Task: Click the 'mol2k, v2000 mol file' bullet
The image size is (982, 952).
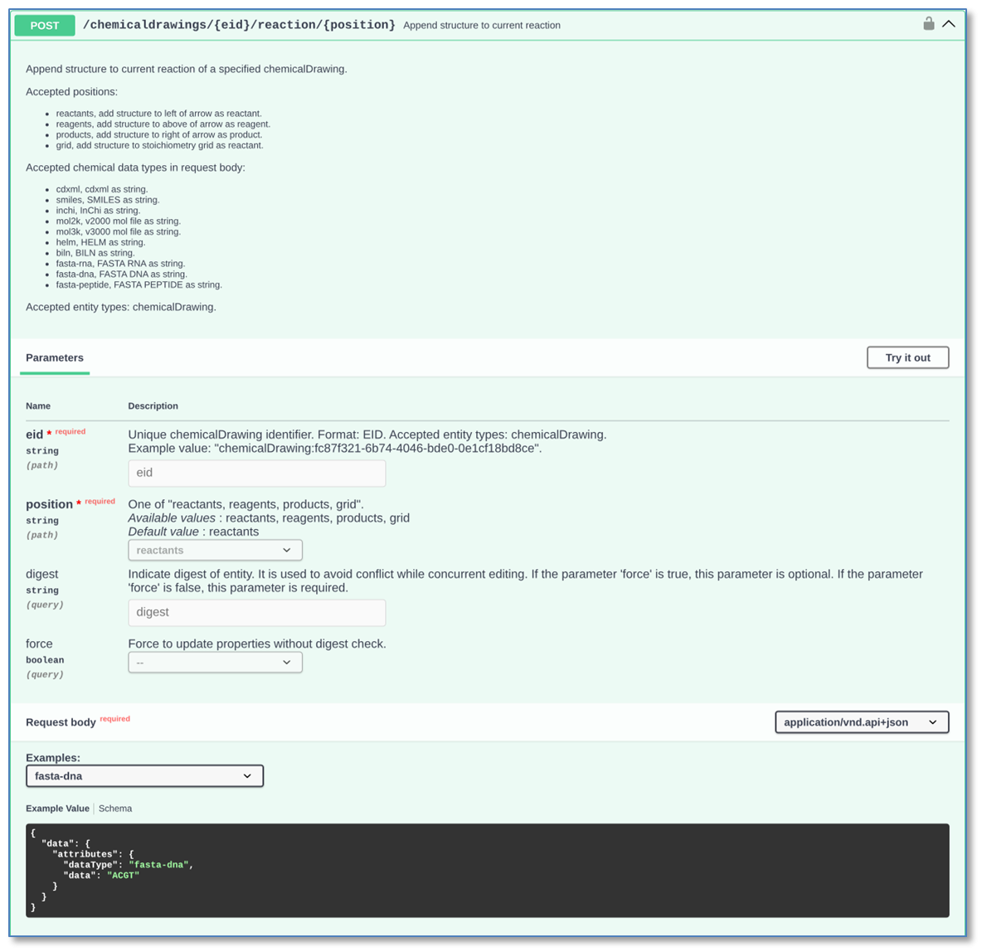Action: (x=119, y=221)
